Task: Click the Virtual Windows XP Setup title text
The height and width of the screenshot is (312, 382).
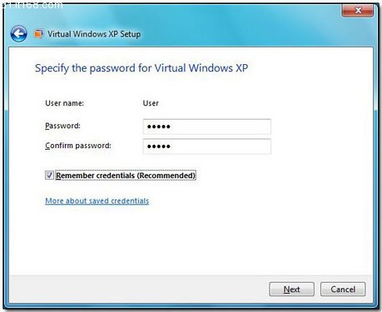Action: (94, 34)
